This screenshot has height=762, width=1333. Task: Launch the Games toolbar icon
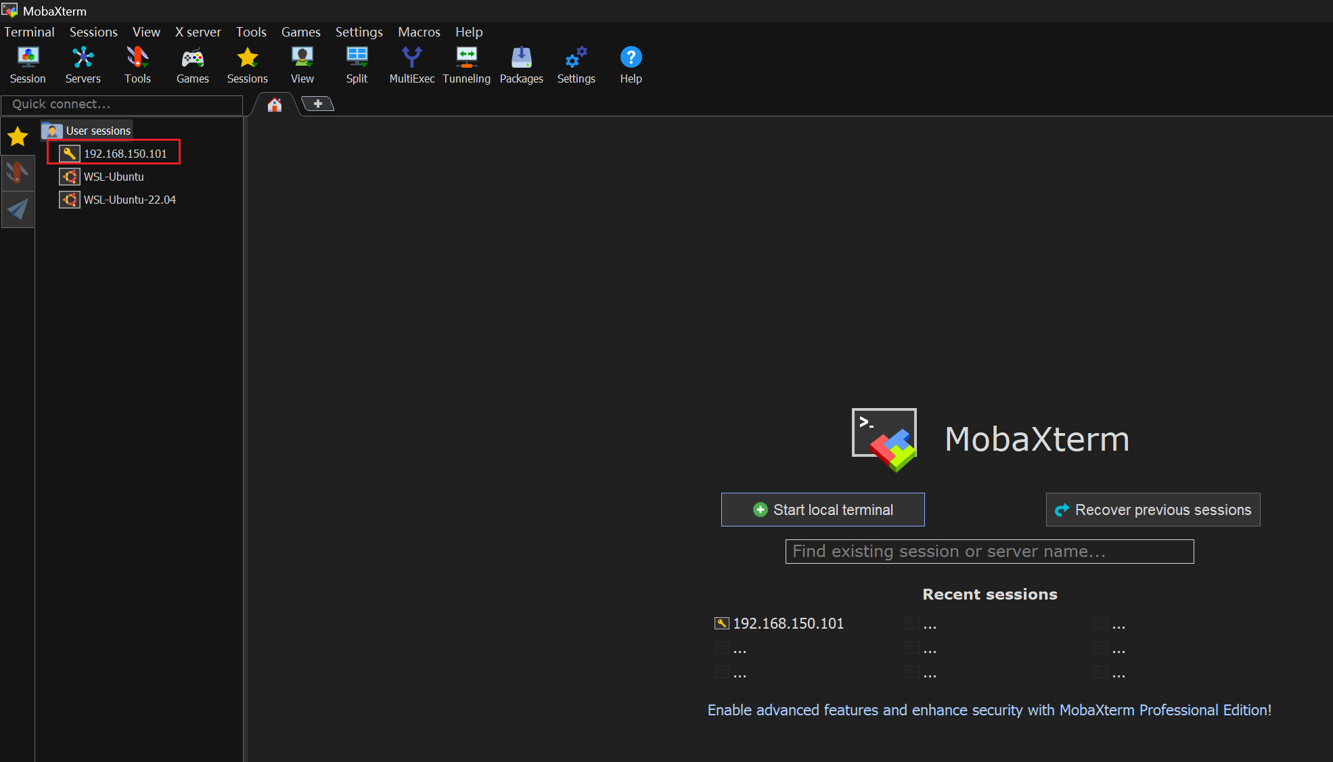tap(192, 65)
